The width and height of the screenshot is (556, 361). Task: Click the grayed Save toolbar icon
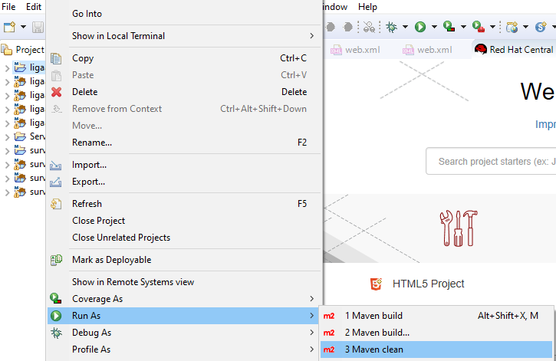coord(38,27)
